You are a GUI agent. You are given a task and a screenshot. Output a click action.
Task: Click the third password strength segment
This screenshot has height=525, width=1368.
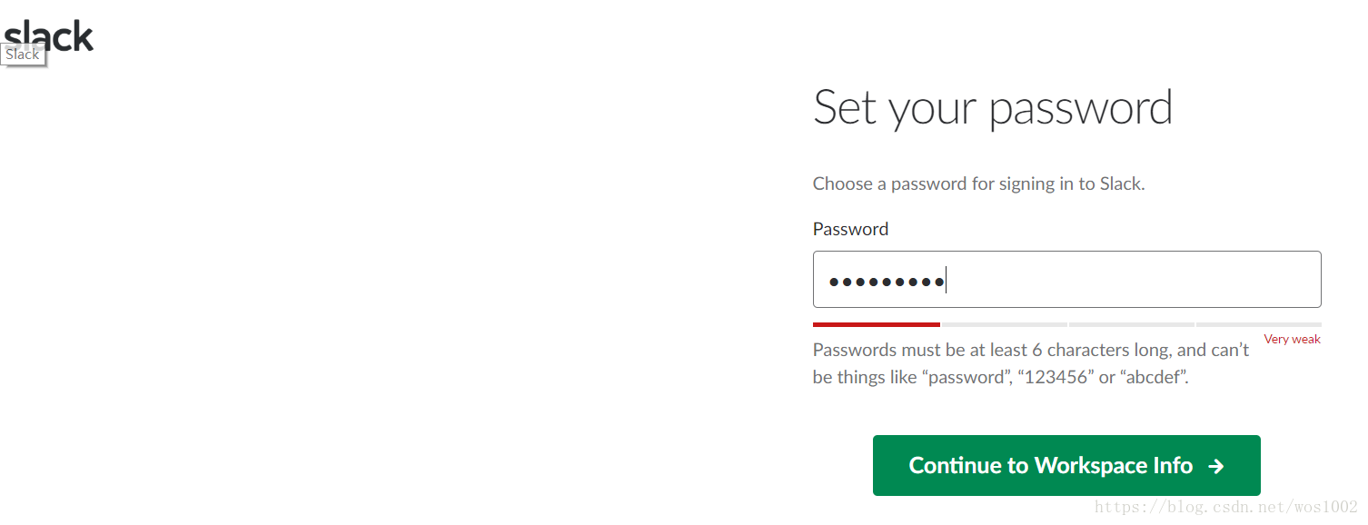point(1132,324)
